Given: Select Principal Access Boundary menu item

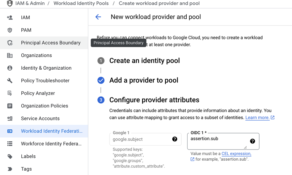Looking at the screenshot, I should pos(44,43).
